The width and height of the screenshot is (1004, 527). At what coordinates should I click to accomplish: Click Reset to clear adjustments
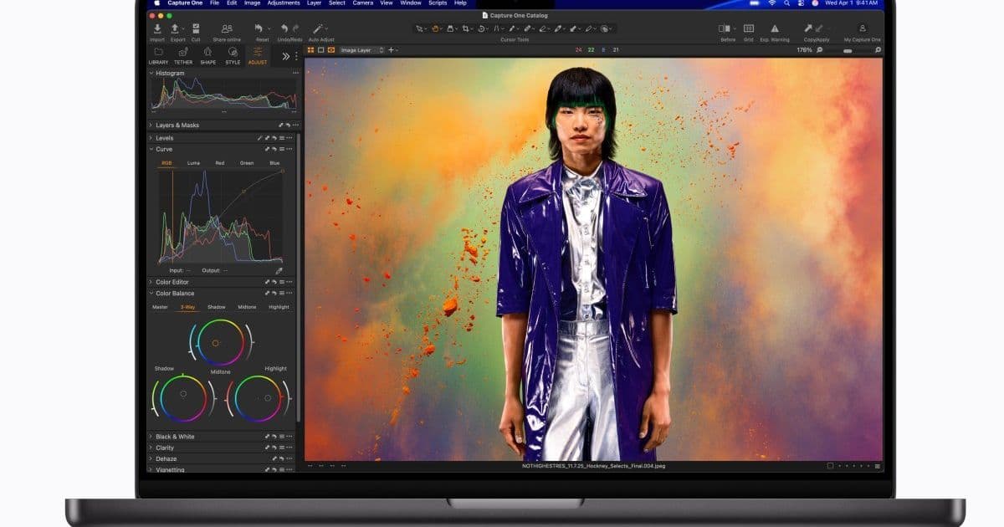(260, 28)
